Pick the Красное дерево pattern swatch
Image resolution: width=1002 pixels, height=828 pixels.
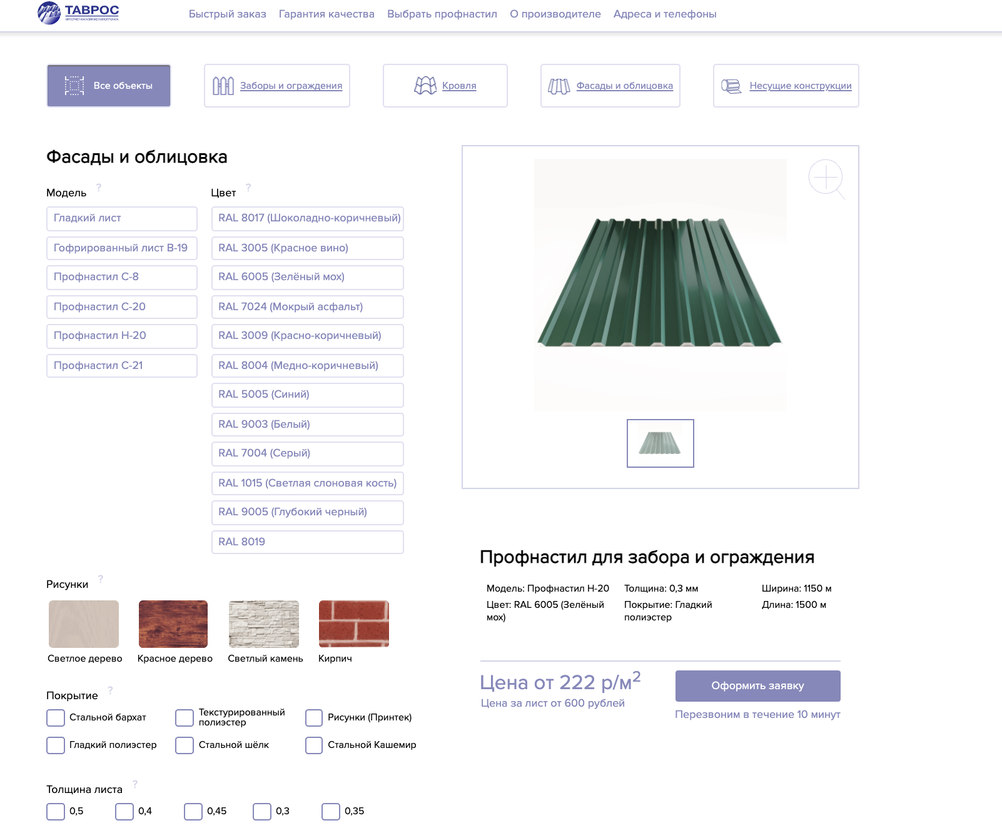[173, 624]
